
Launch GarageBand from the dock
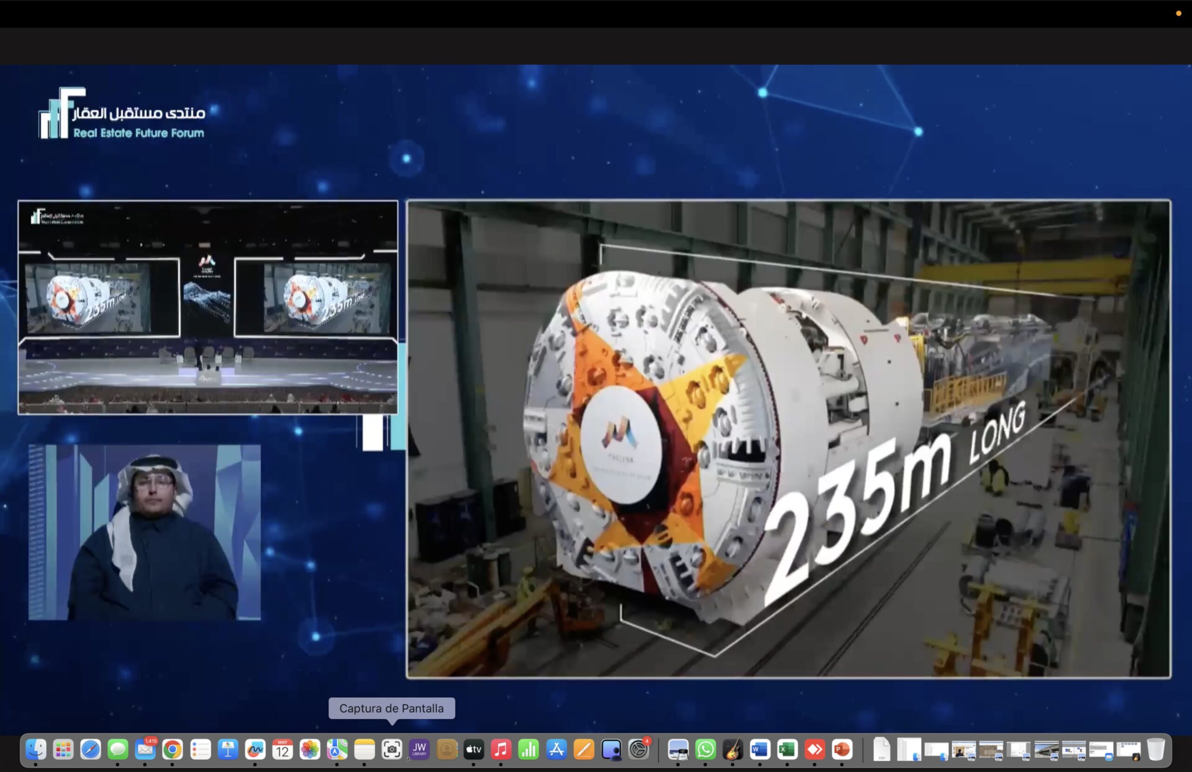(x=733, y=750)
